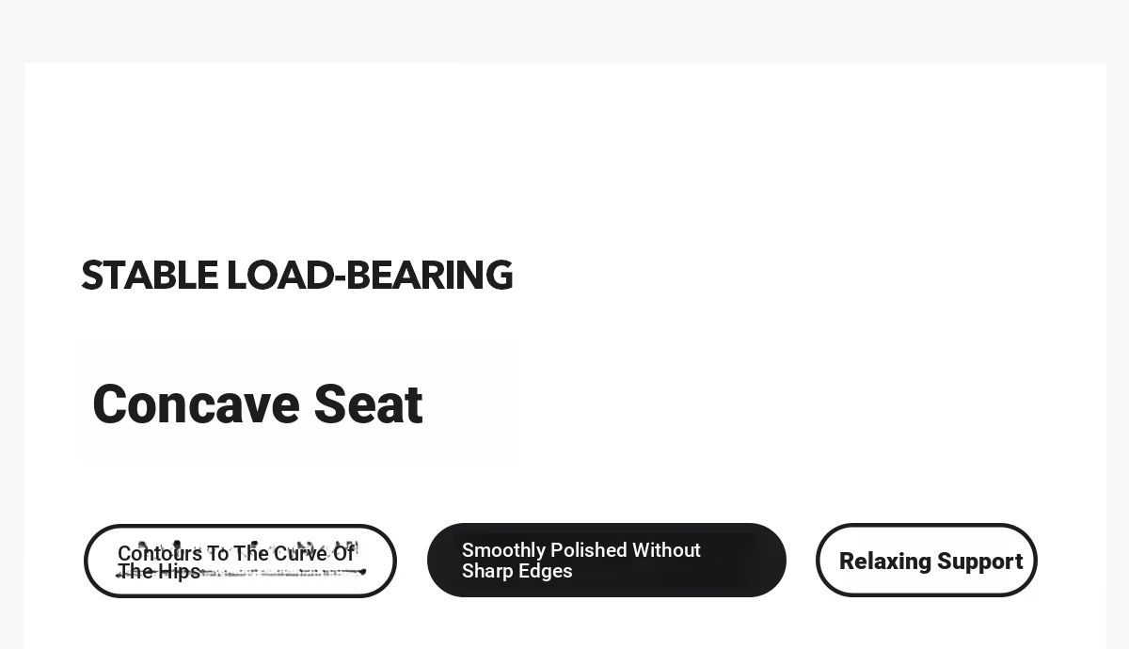Click the STABLE LOAD-BEARING heading

[x=297, y=276]
